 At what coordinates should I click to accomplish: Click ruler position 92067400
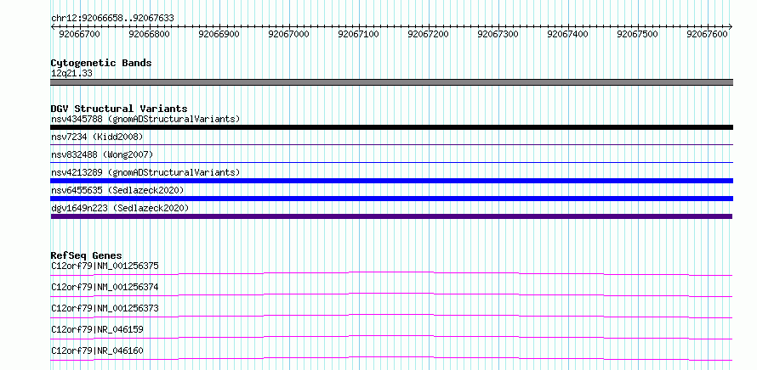pos(568,34)
